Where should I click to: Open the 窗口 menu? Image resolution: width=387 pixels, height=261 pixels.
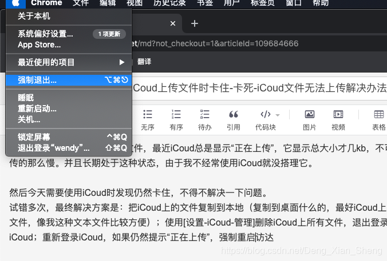[294, 3]
